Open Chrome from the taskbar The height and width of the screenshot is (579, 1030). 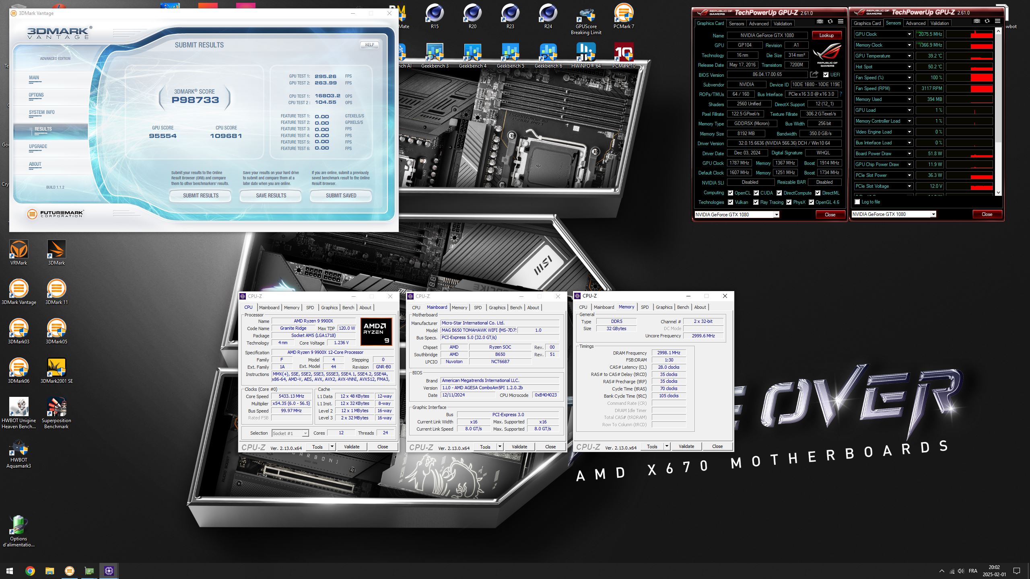coord(30,571)
